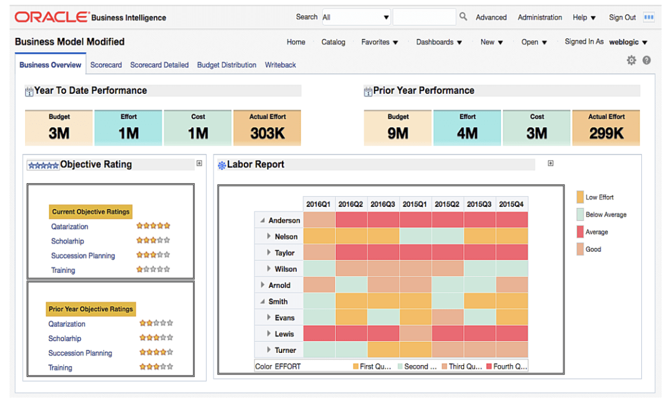Expand the Turner row

pos(269,350)
